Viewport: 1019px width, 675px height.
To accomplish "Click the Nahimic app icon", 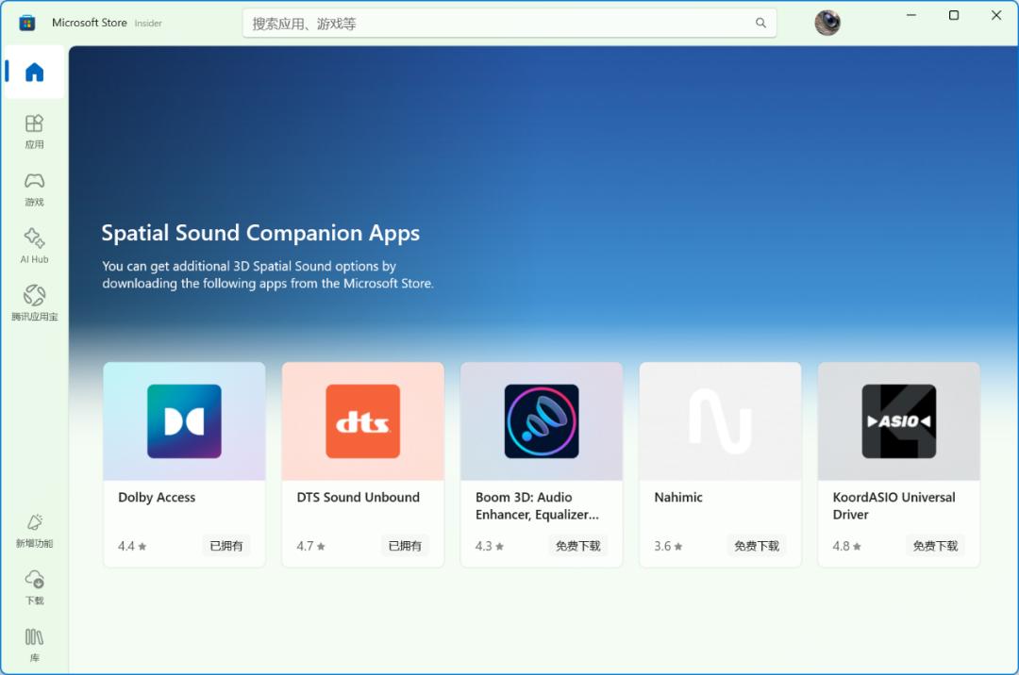I will [x=720, y=421].
